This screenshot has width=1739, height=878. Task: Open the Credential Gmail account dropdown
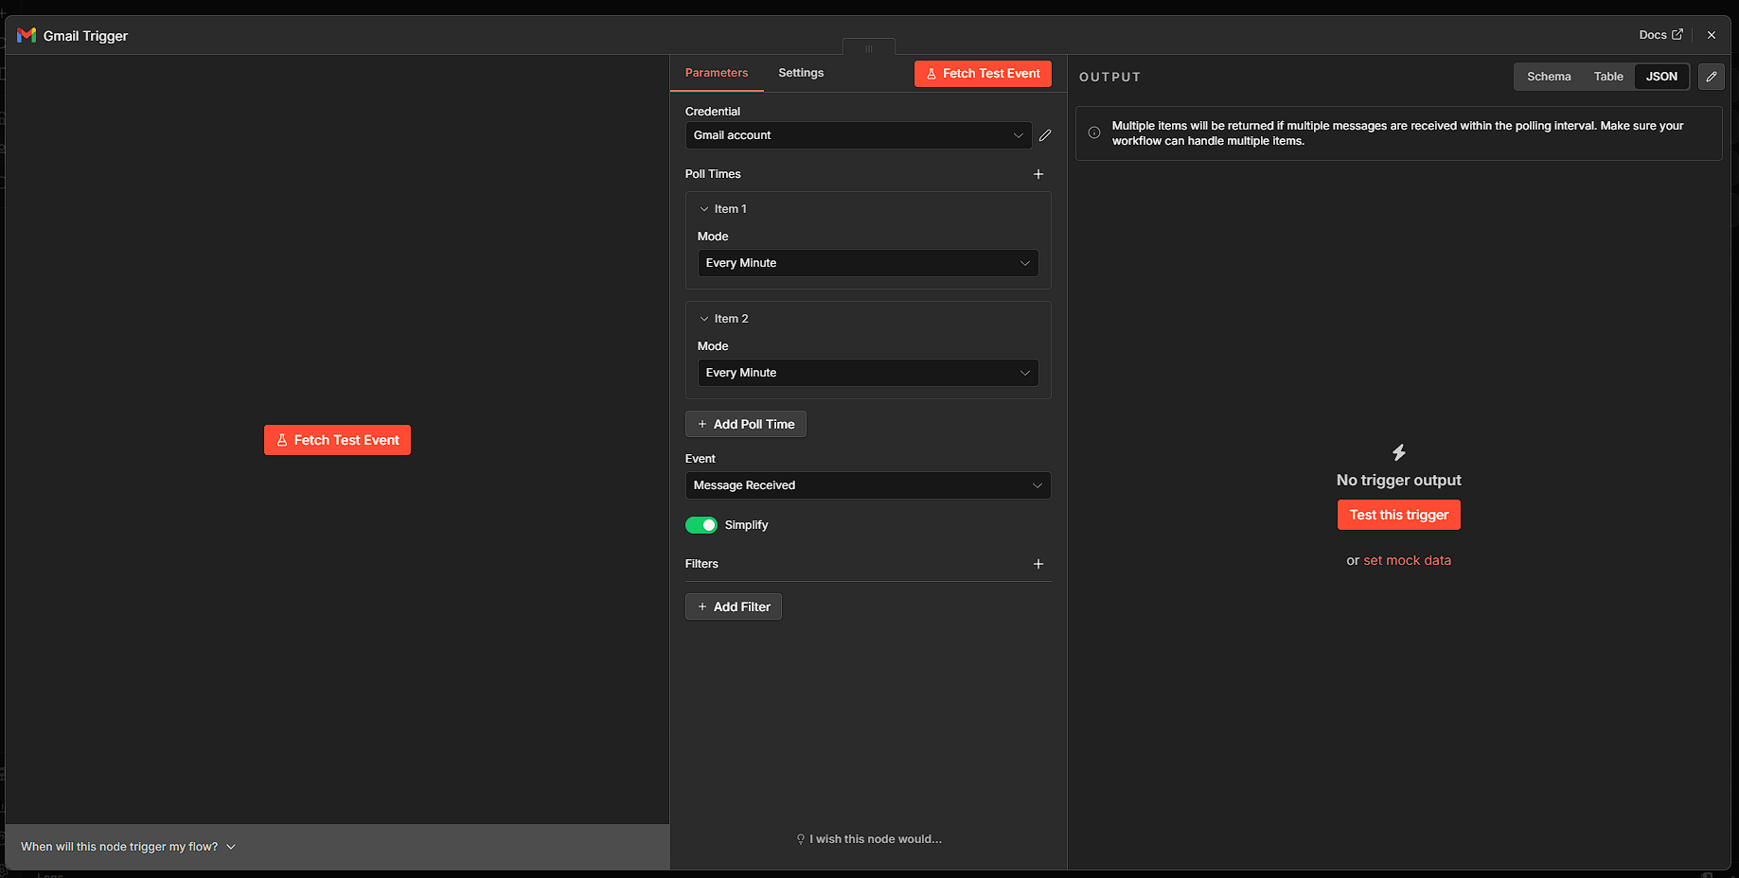[857, 135]
